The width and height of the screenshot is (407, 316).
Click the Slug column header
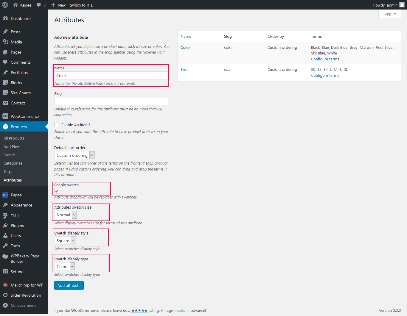click(228, 36)
